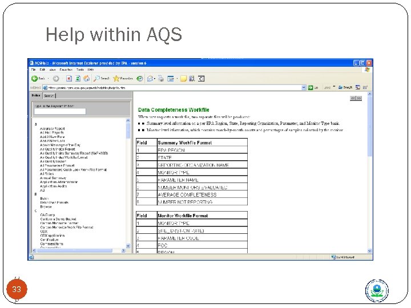Click the keyword input field
The image size is (411, 308).
tap(60, 111)
